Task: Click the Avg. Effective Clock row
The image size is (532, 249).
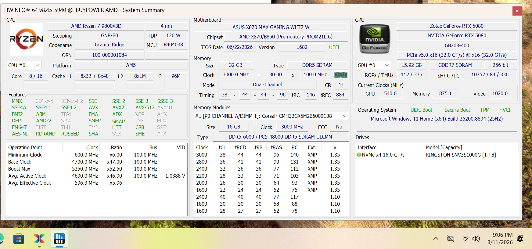Action: tap(96, 183)
